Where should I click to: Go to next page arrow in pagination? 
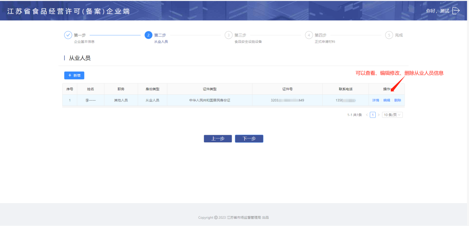tap(379, 115)
